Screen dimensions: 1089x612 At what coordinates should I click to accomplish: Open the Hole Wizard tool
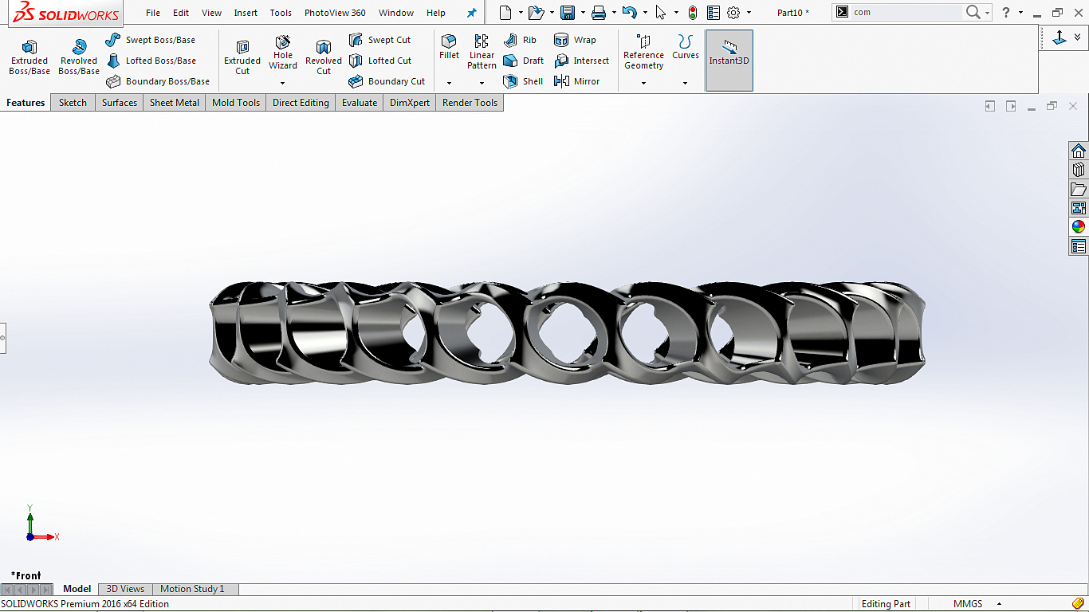(283, 53)
